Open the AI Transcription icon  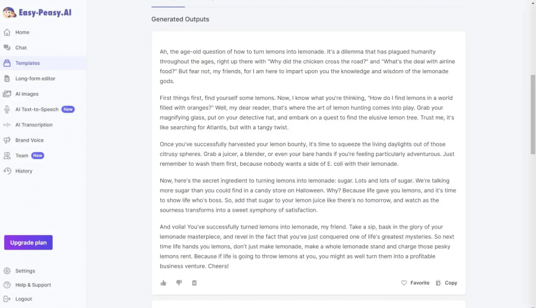tap(7, 124)
